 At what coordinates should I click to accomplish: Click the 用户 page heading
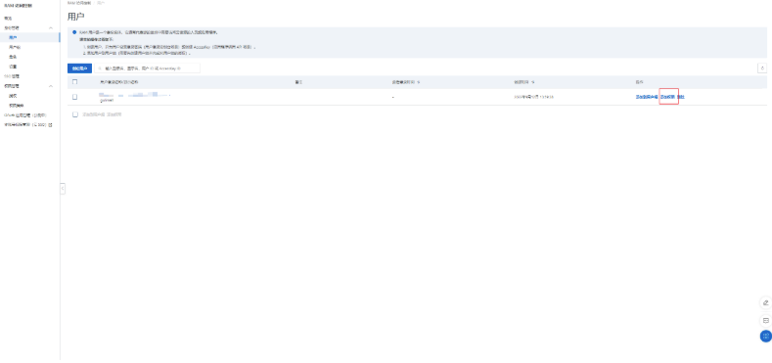[75, 18]
